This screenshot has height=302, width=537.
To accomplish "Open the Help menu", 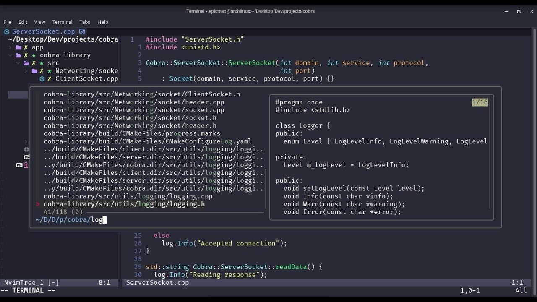I will 103,22.
